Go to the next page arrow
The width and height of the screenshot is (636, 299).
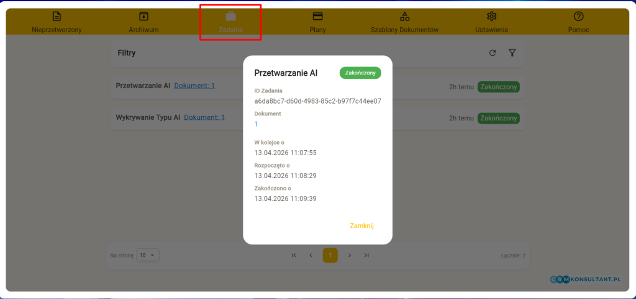350,255
